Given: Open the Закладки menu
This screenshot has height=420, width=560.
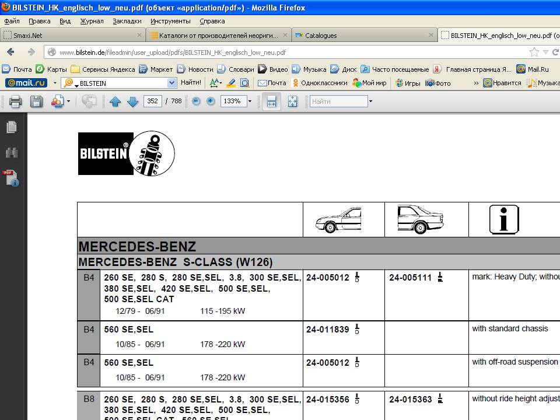Looking at the screenshot, I should click(x=127, y=21).
